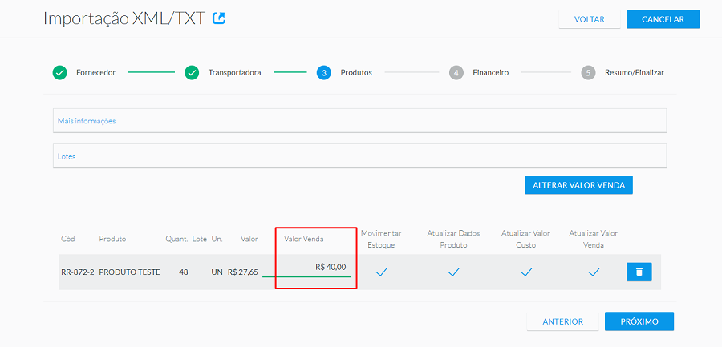Click the Atualizar Dados Produto column header
This screenshot has height=347, width=722.
coord(453,239)
